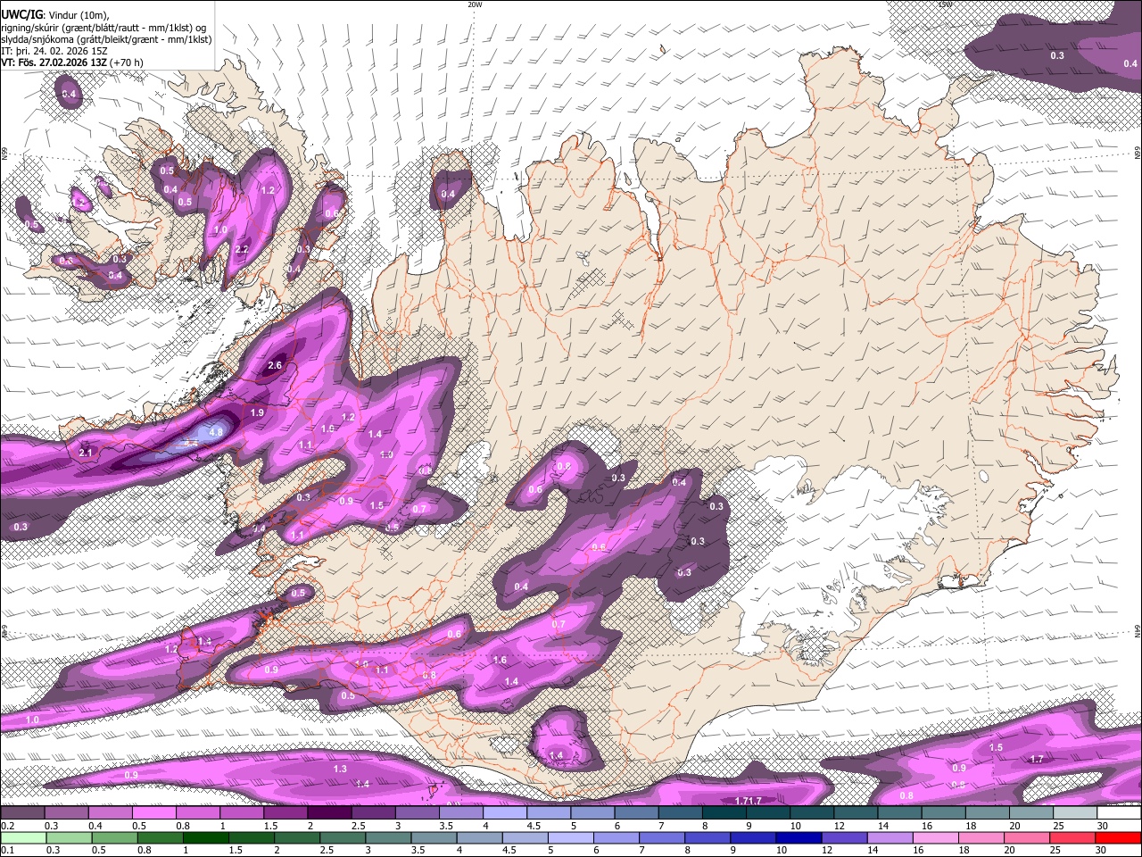Select the 1.9 value on the map
Screen dimensions: 1142x857
257,412
